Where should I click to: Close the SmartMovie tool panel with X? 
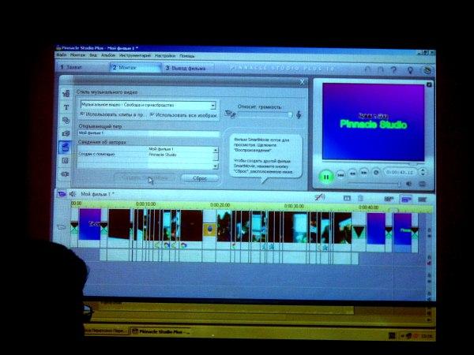(302, 82)
